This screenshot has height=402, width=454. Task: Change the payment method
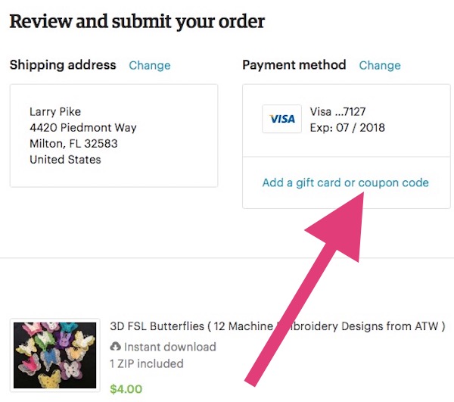pos(380,65)
